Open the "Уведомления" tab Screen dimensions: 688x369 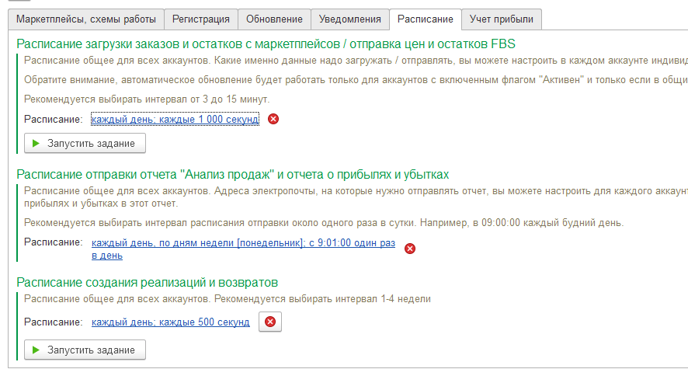pyautogui.click(x=349, y=19)
